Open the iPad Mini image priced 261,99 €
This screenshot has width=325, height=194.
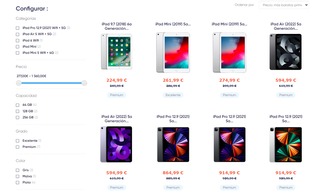point(173,52)
